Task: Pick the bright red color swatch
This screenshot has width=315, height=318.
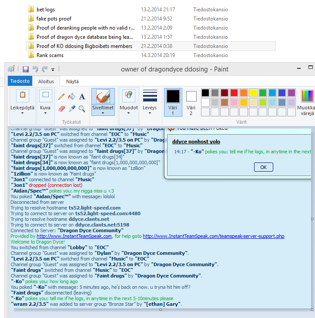Action: coord(234,93)
